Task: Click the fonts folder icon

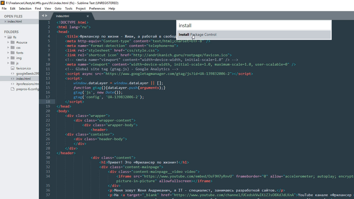Action: 12,53
